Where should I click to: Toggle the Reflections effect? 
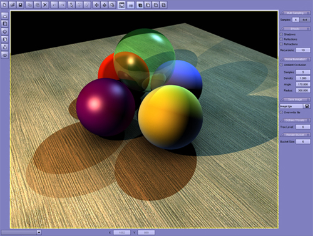coord(281,39)
